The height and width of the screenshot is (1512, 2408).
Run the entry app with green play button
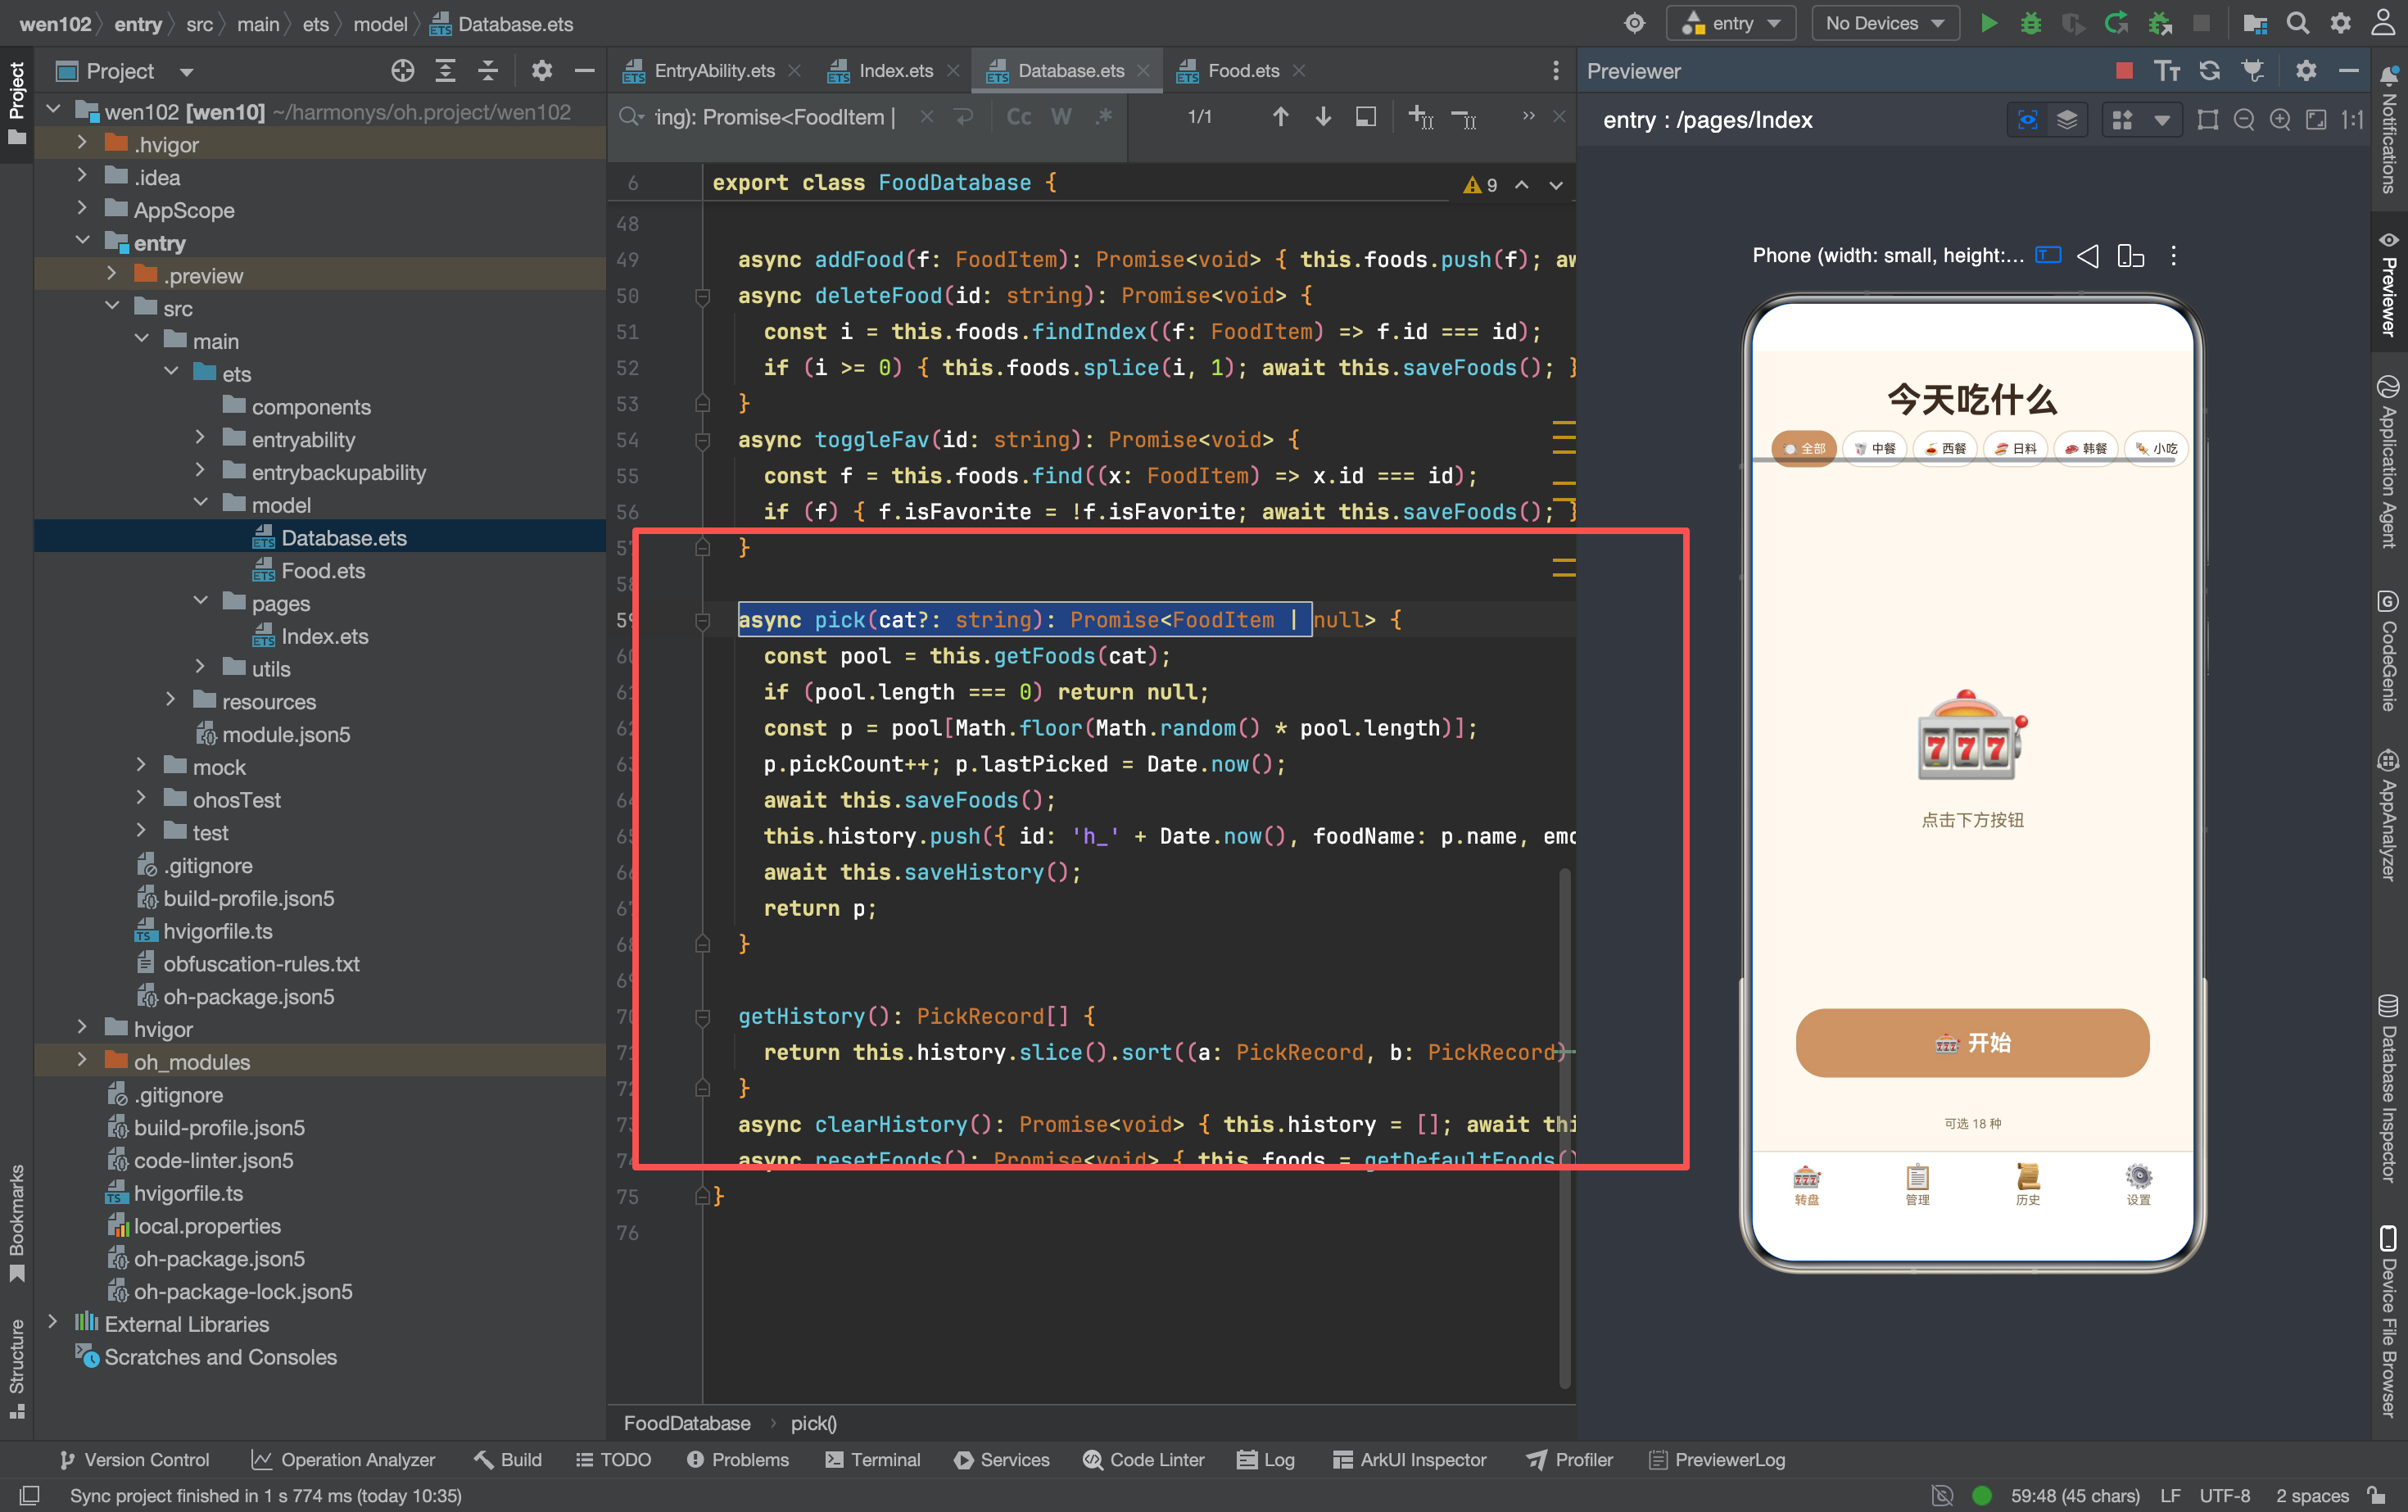[1988, 23]
